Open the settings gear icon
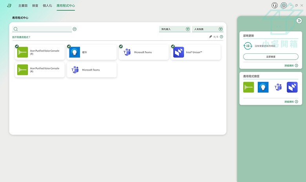The width and height of the screenshot is (306, 182). (284, 5)
